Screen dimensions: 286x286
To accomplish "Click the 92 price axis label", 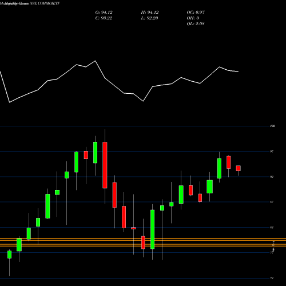I will click(x=272, y=177).
